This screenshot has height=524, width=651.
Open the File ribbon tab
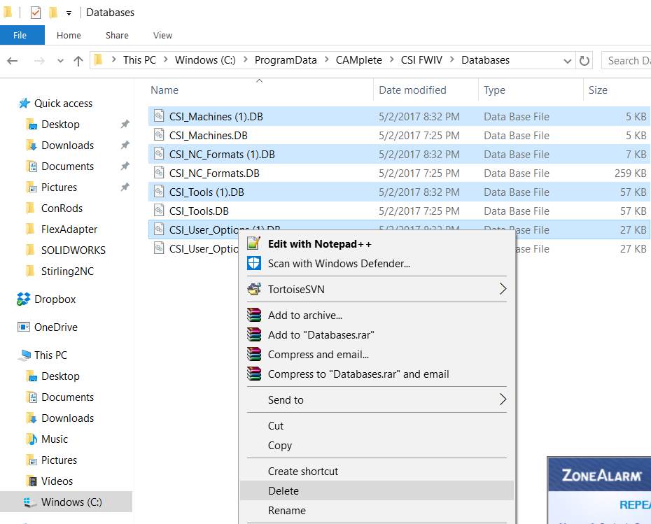20,35
